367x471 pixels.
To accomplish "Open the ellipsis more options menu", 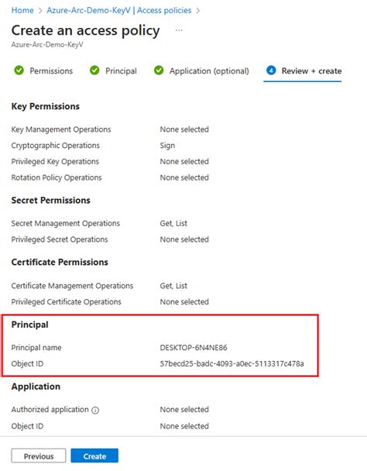I will pos(179,30).
